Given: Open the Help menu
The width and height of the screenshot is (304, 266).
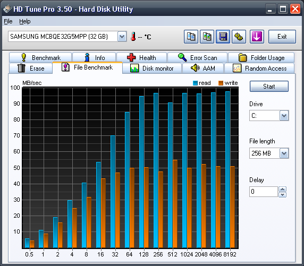Looking at the screenshot, I should (x=25, y=21).
